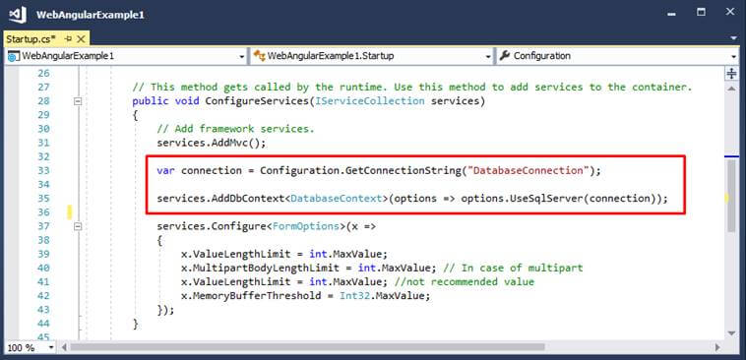Click the FormOptions type name
This screenshot has width=746, height=360.
306,226
